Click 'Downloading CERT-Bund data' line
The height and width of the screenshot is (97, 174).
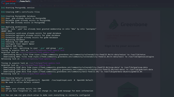pos(77,70)
